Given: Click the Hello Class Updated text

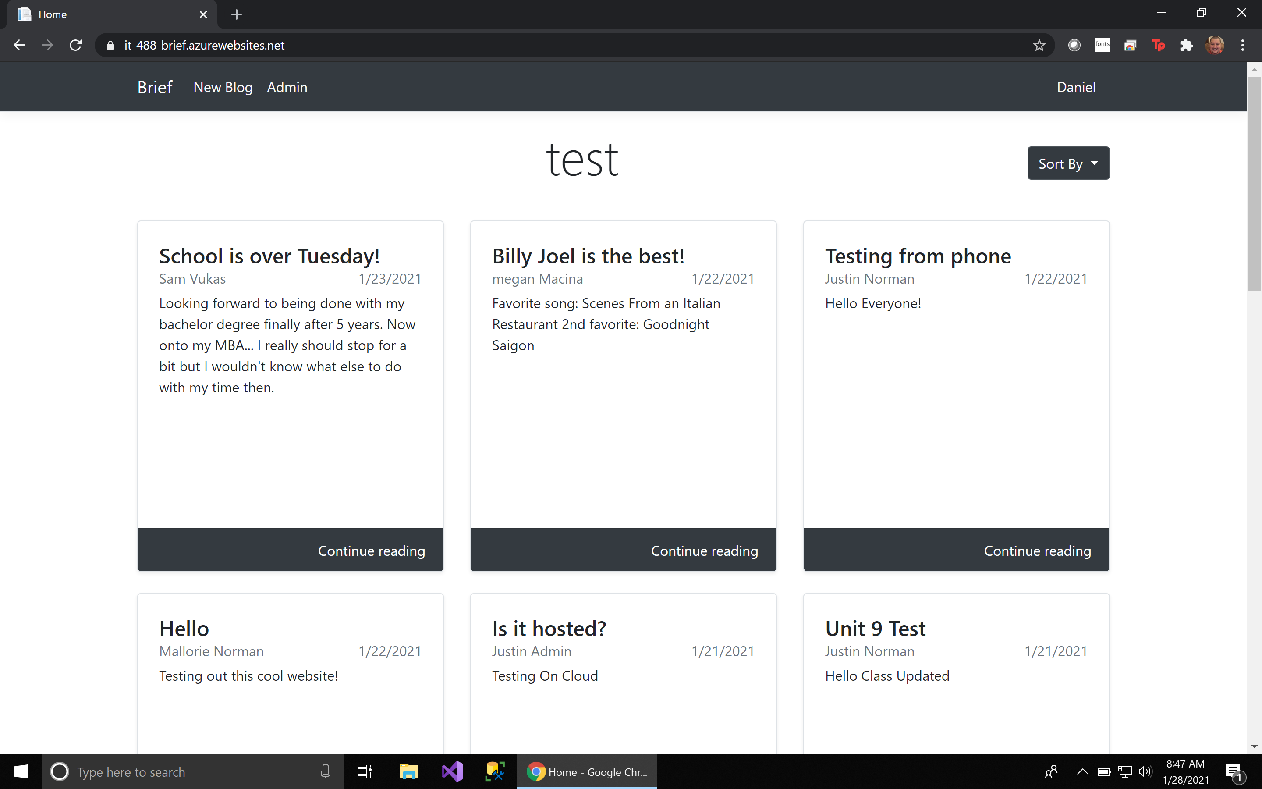Looking at the screenshot, I should pyautogui.click(x=887, y=676).
